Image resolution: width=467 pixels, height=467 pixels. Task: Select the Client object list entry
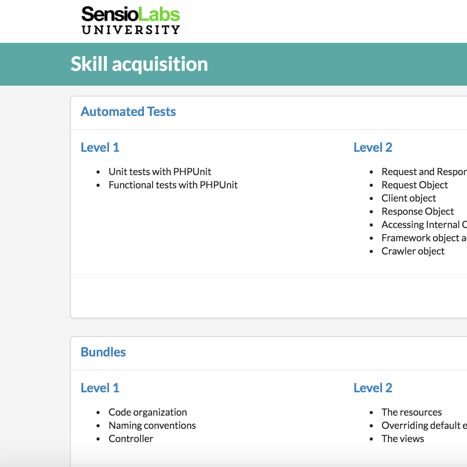point(409,198)
